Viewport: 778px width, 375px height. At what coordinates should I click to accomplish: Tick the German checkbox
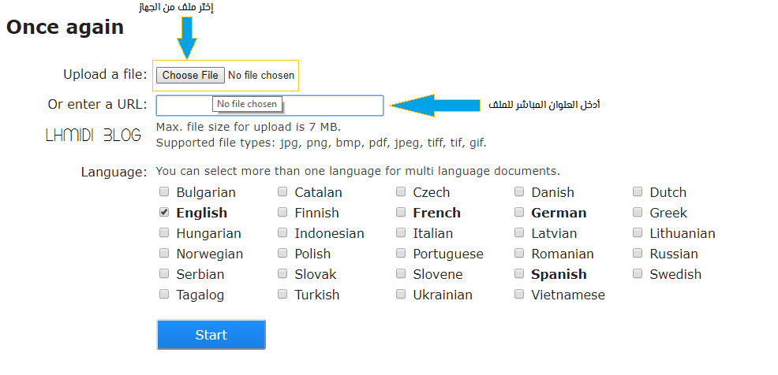(519, 212)
